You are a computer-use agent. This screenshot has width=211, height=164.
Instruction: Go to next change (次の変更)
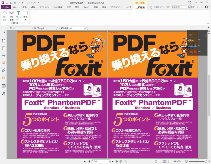click(x=11, y=16)
